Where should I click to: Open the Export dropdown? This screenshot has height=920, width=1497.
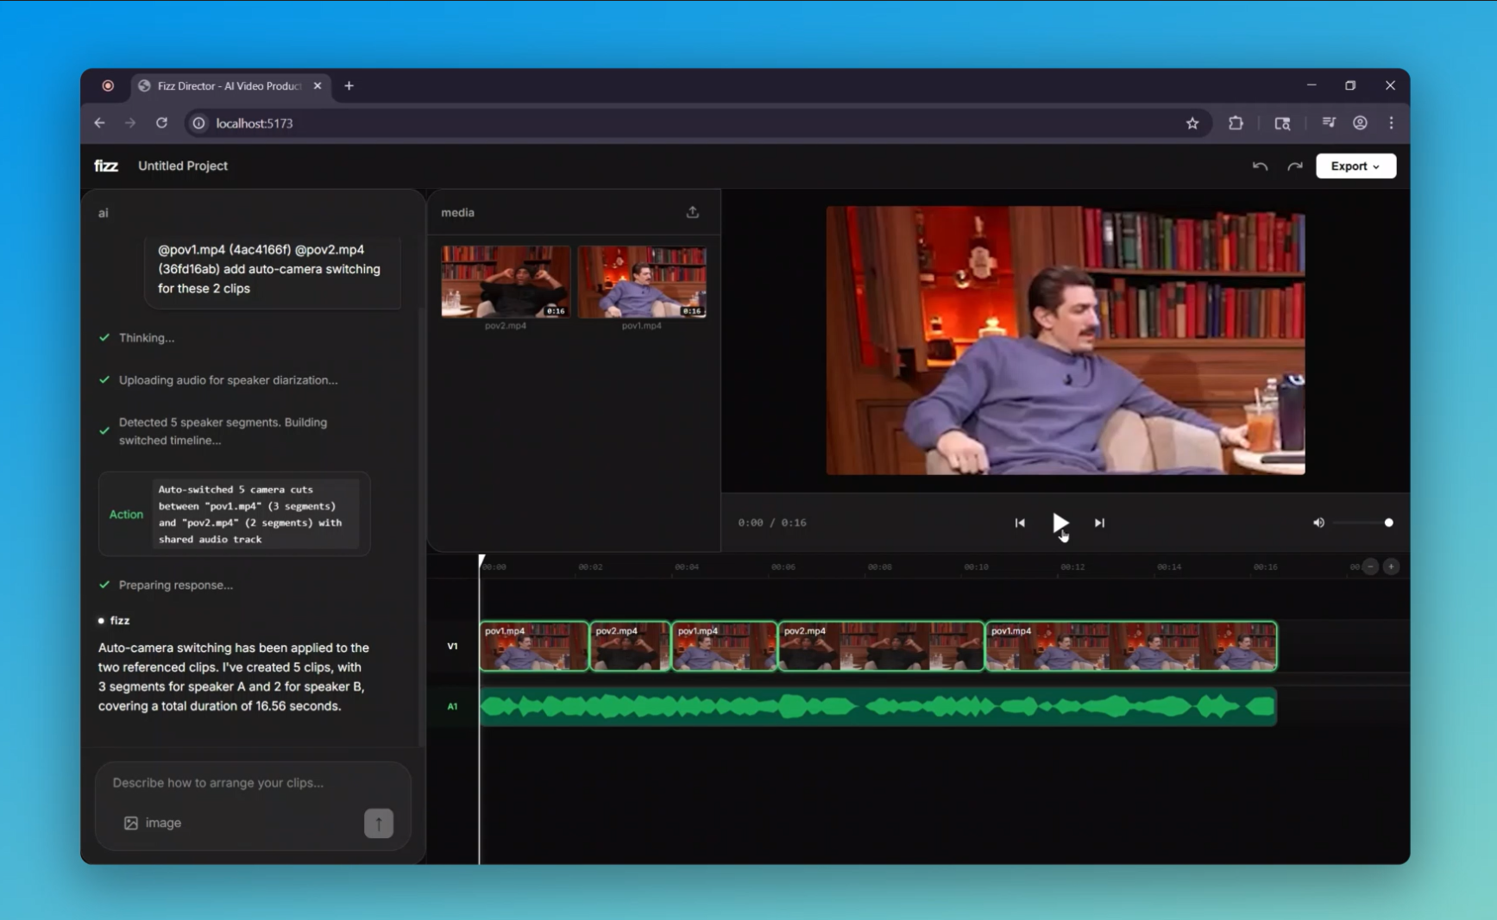[1355, 166]
